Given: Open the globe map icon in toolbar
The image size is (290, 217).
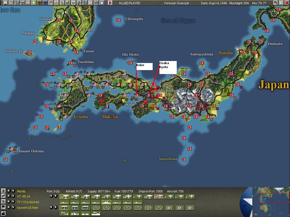Looking at the screenshot, I should [x=79, y=3].
